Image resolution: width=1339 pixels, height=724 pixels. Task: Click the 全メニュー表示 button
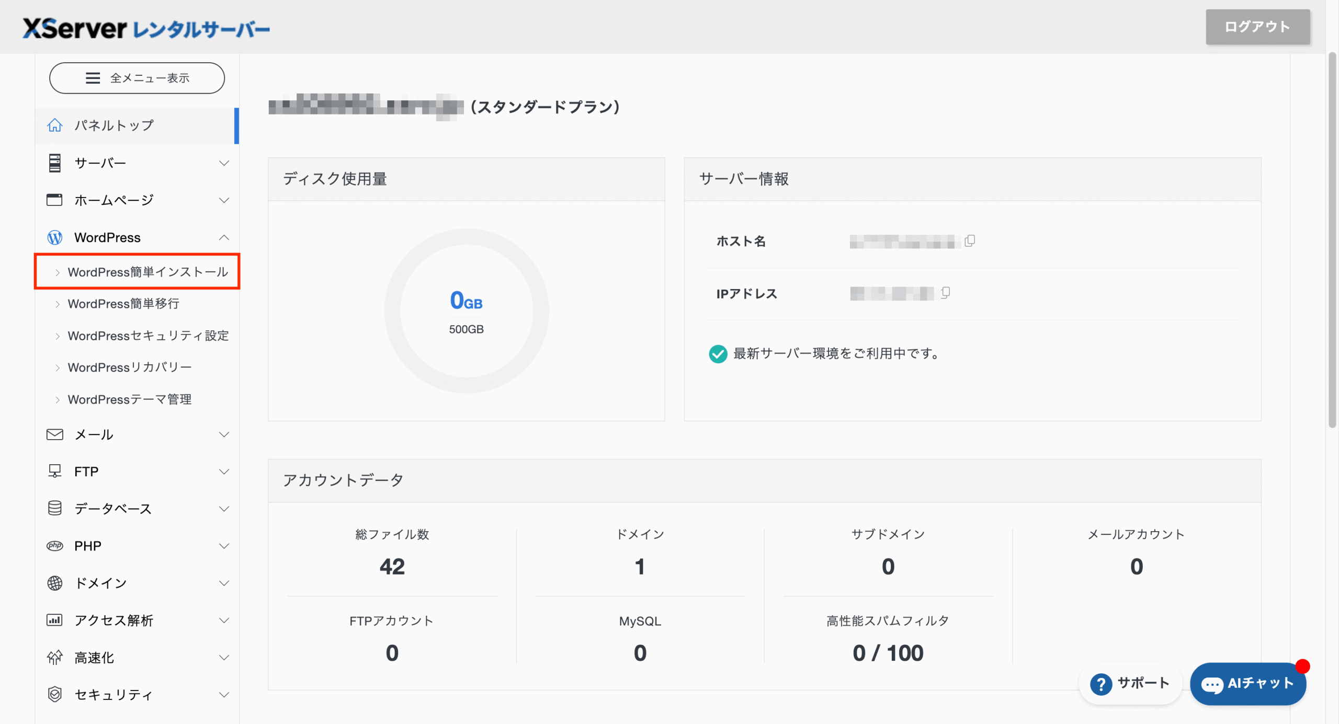(x=137, y=78)
